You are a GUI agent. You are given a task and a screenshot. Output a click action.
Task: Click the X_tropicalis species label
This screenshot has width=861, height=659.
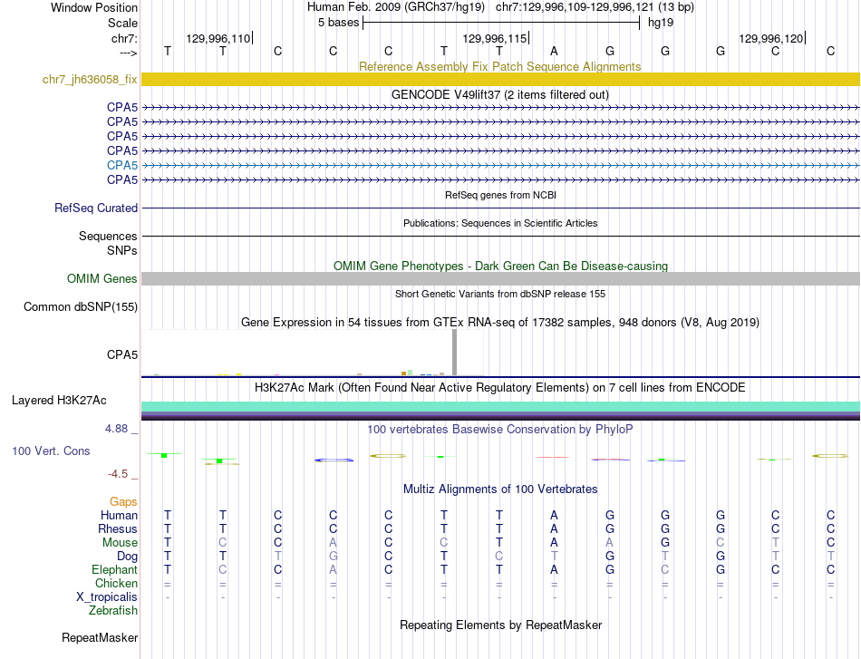click(x=107, y=597)
